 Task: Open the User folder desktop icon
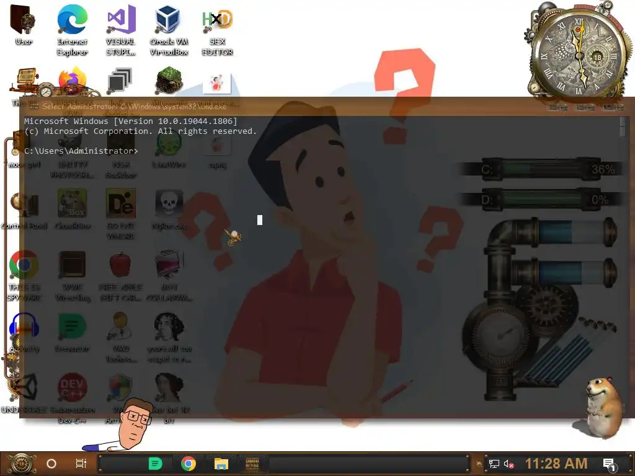(24, 25)
